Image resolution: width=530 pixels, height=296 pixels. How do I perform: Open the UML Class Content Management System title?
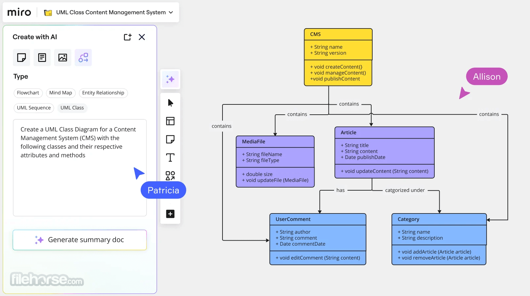tap(111, 12)
